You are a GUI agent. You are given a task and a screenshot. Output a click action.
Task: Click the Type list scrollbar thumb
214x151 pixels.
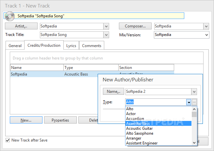[x=194, y=114]
